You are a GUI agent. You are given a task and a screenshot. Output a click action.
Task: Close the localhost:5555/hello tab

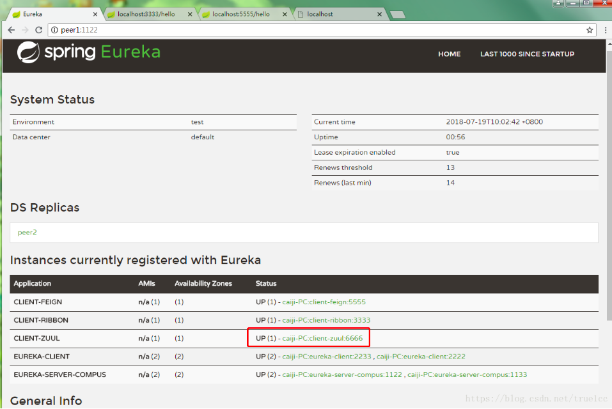tap(285, 14)
